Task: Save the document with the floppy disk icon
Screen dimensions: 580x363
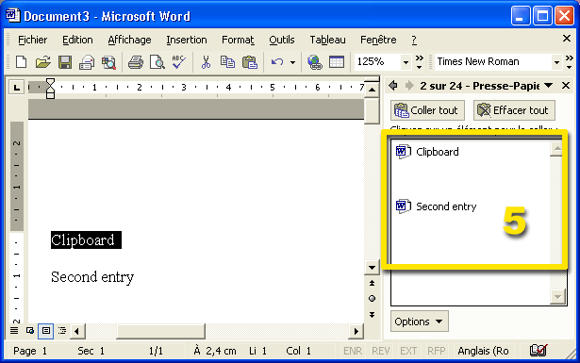Action: (x=65, y=61)
